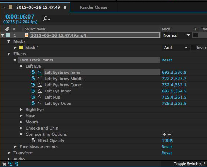Click the braces In/Out/Duration pane icon
The image size is (207, 167).
(17, 164)
